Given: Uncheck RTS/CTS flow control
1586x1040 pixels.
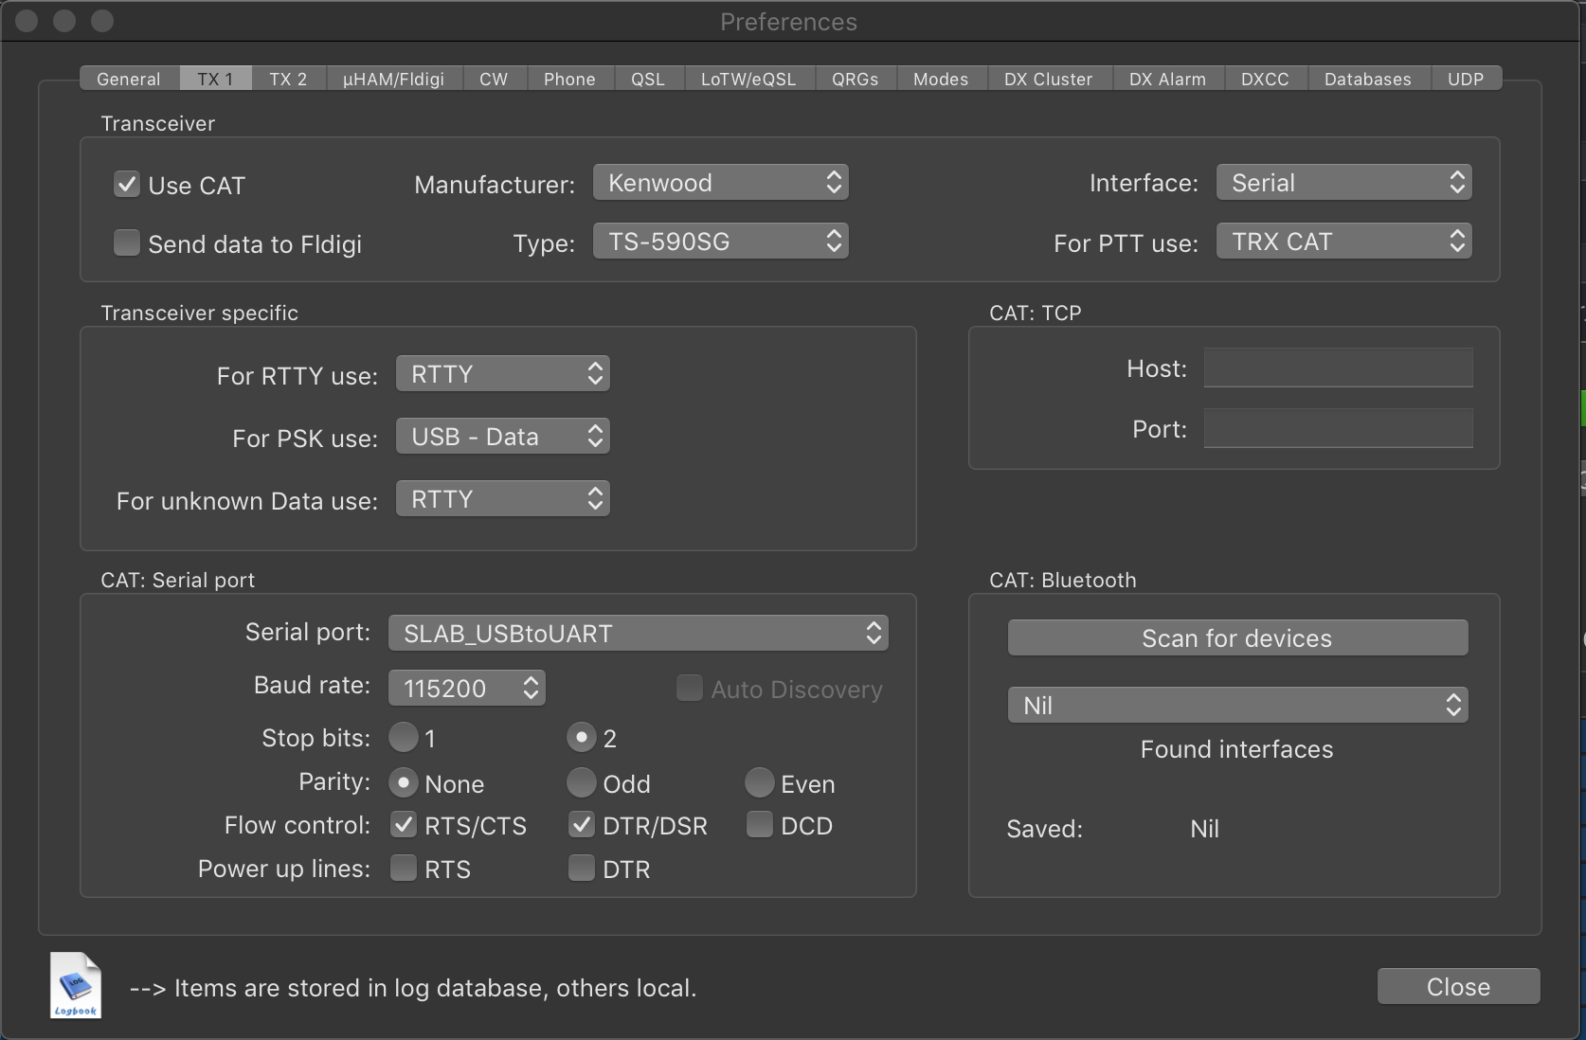Looking at the screenshot, I should pyautogui.click(x=404, y=825).
